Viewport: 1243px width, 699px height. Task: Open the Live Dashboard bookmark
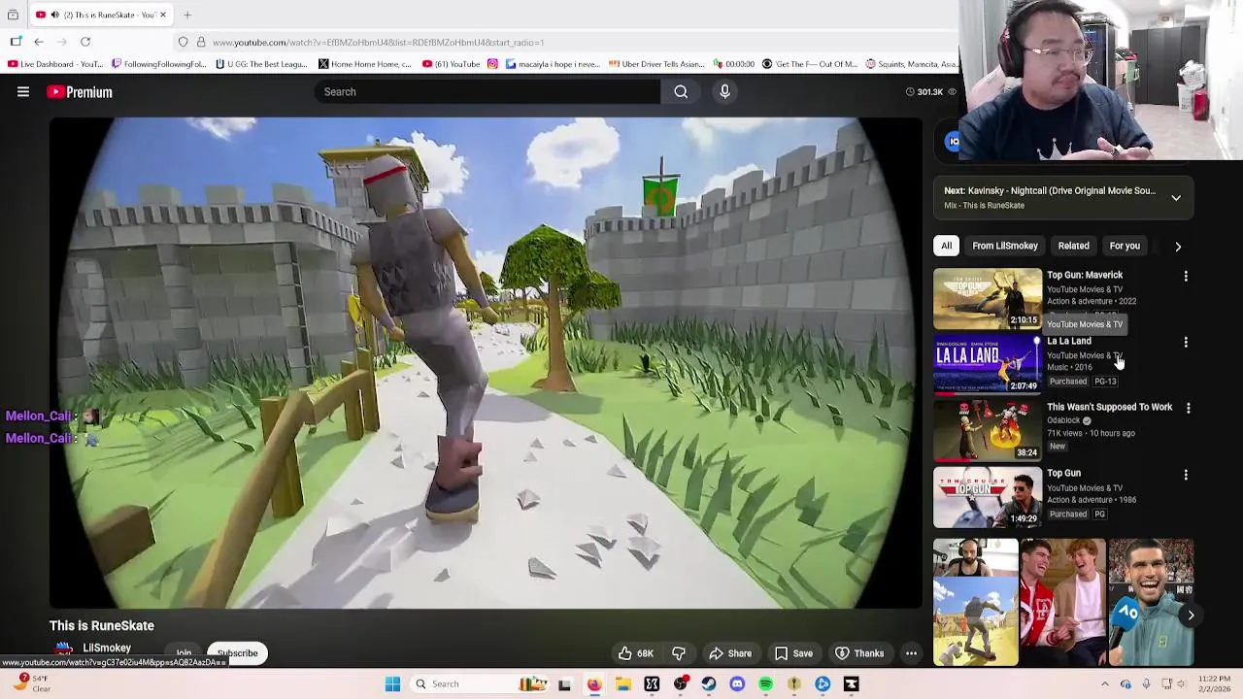54,64
